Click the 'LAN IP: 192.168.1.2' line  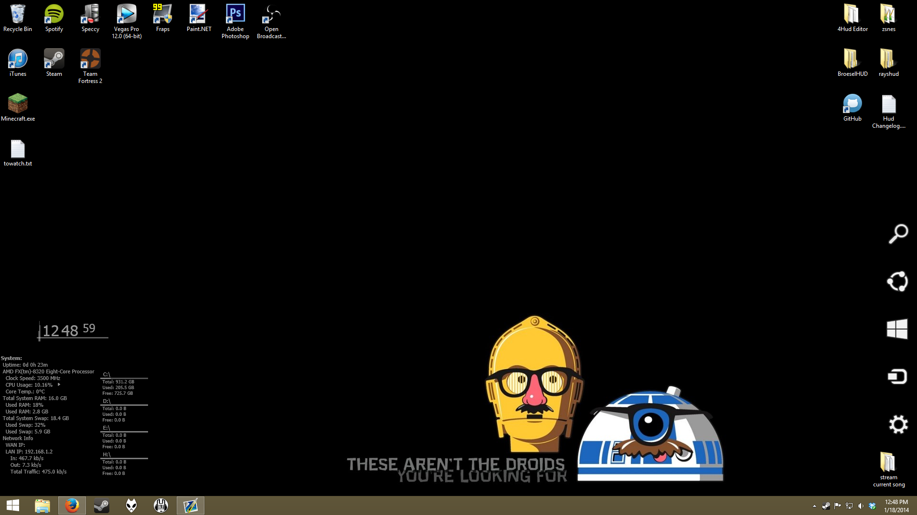click(x=29, y=452)
